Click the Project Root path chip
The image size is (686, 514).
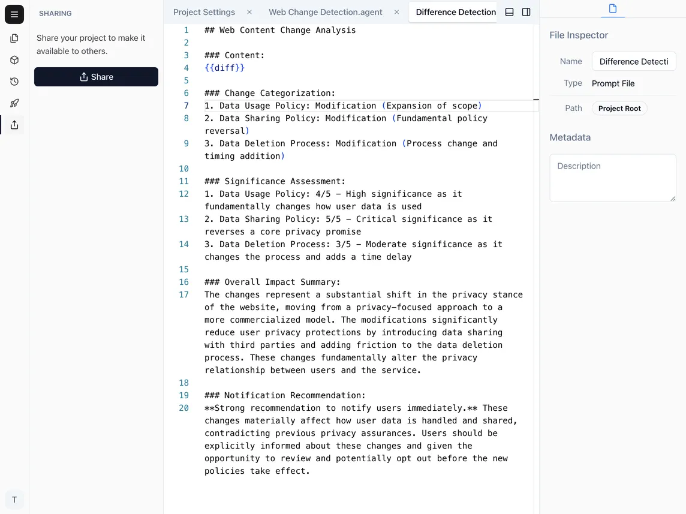pyautogui.click(x=619, y=108)
